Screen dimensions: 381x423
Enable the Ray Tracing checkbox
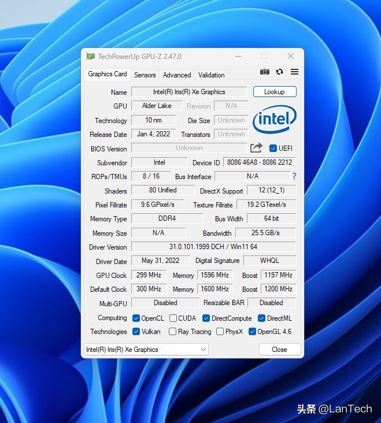(x=173, y=332)
